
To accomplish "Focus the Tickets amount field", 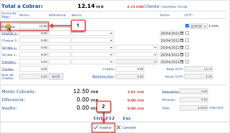I will pyautogui.click(x=33, y=69).
